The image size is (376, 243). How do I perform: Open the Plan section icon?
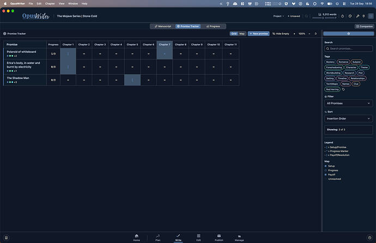158,236
